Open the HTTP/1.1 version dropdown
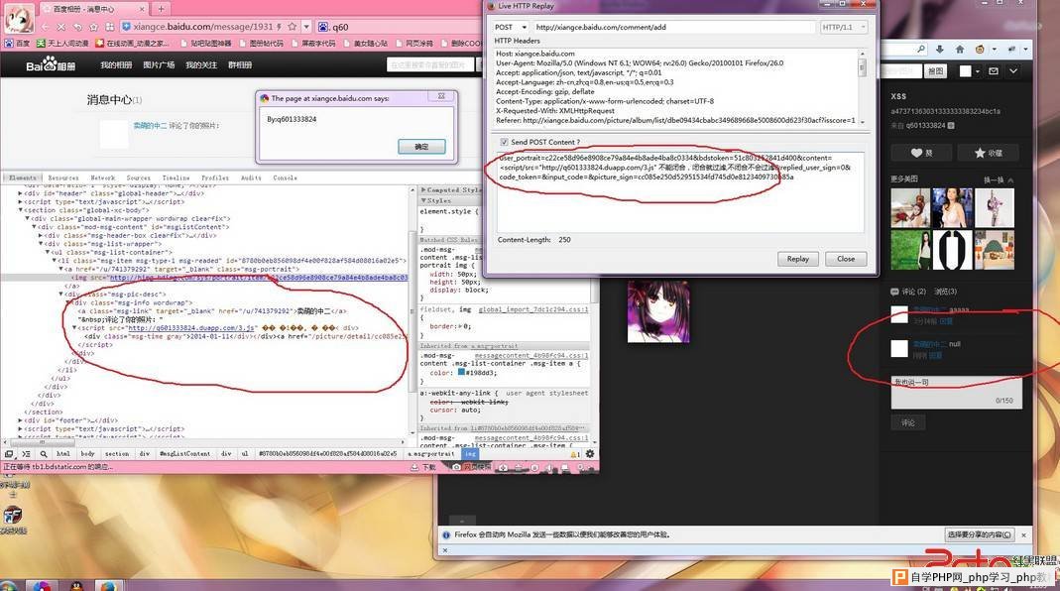 tap(843, 27)
